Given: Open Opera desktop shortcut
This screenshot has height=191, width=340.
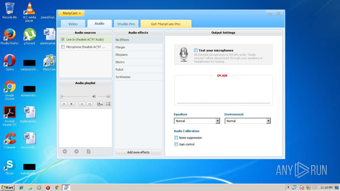Looking at the screenshot, I should pos(10,63).
